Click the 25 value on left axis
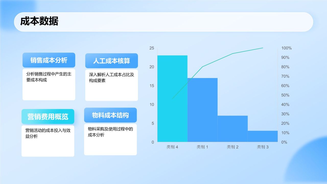This screenshot has width=327, height=184. tap(152, 48)
